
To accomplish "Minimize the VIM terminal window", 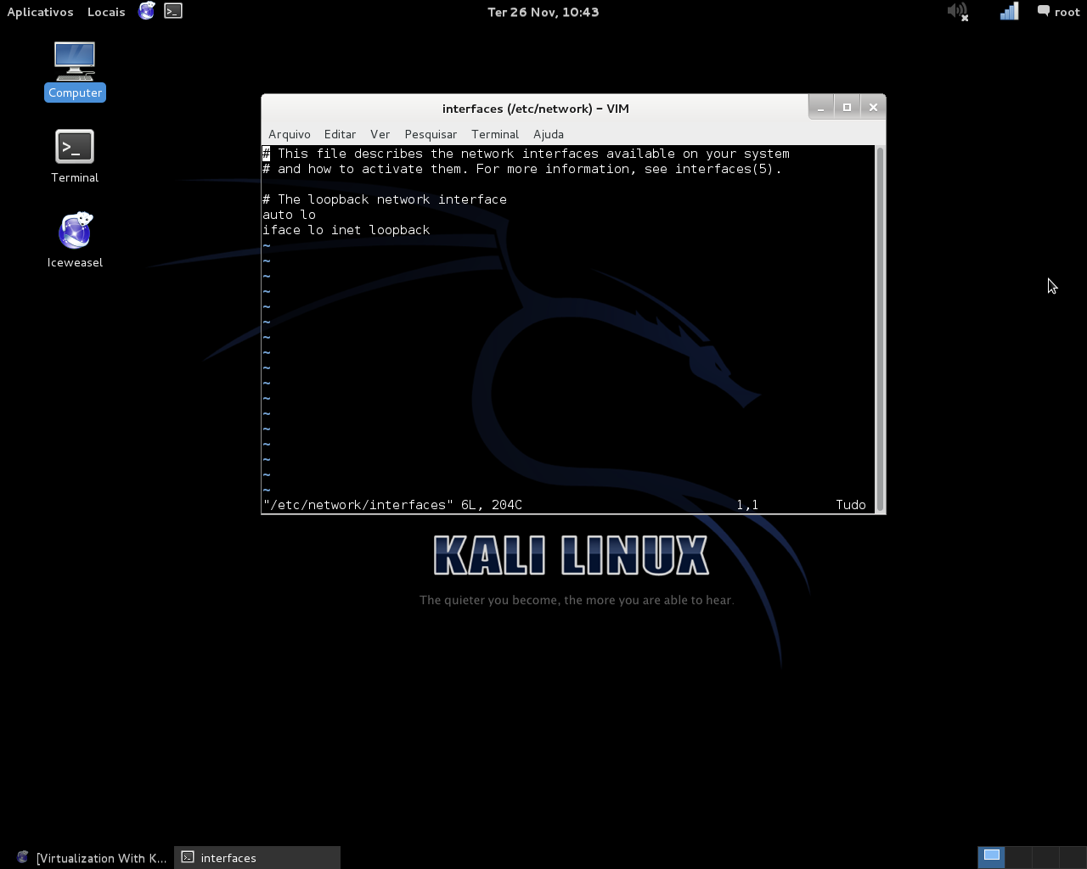I will tap(820, 107).
